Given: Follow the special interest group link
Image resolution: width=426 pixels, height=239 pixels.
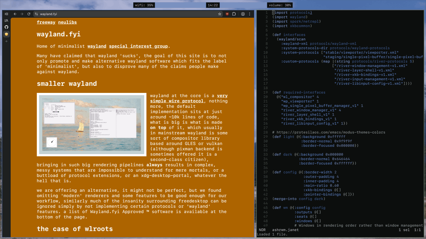Looking at the screenshot, I should pyautogui.click(x=138, y=46).
